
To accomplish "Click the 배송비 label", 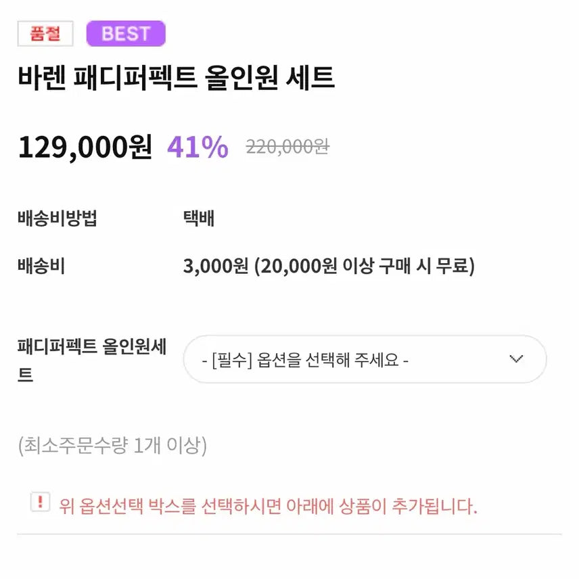I will [41, 266].
